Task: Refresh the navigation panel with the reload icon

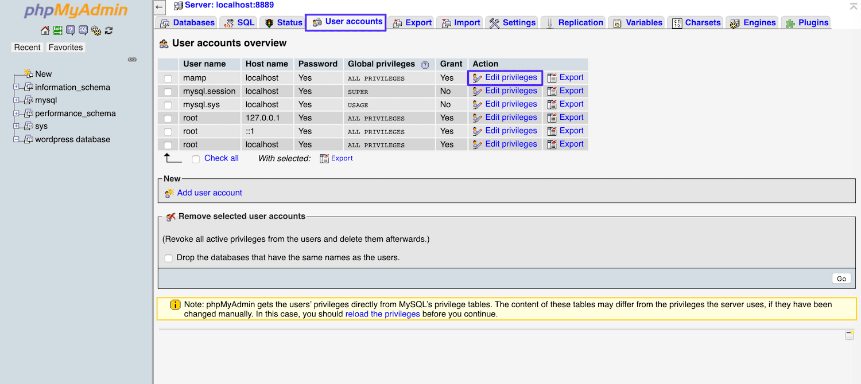Action: 109,30
